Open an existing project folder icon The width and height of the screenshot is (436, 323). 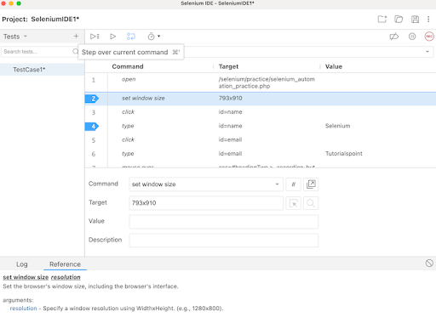pyautogui.click(x=399, y=19)
